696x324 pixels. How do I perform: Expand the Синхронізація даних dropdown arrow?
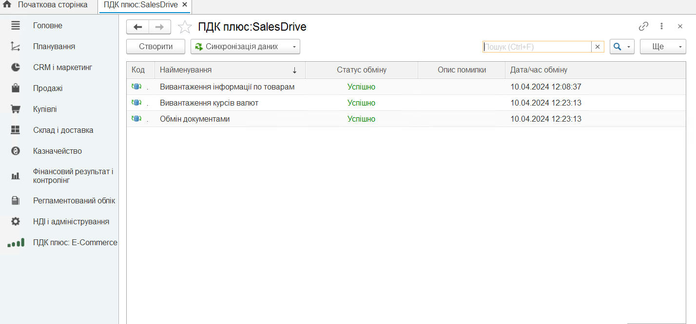point(294,47)
